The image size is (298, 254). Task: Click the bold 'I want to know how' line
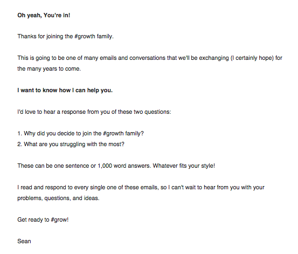click(x=65, y=90)
